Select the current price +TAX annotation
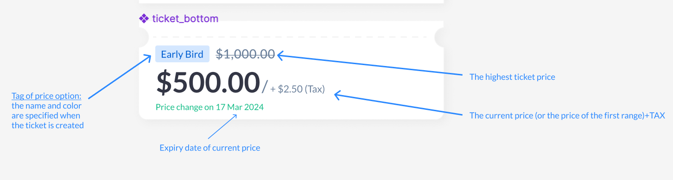673x180 pixels. pos(567,115)
